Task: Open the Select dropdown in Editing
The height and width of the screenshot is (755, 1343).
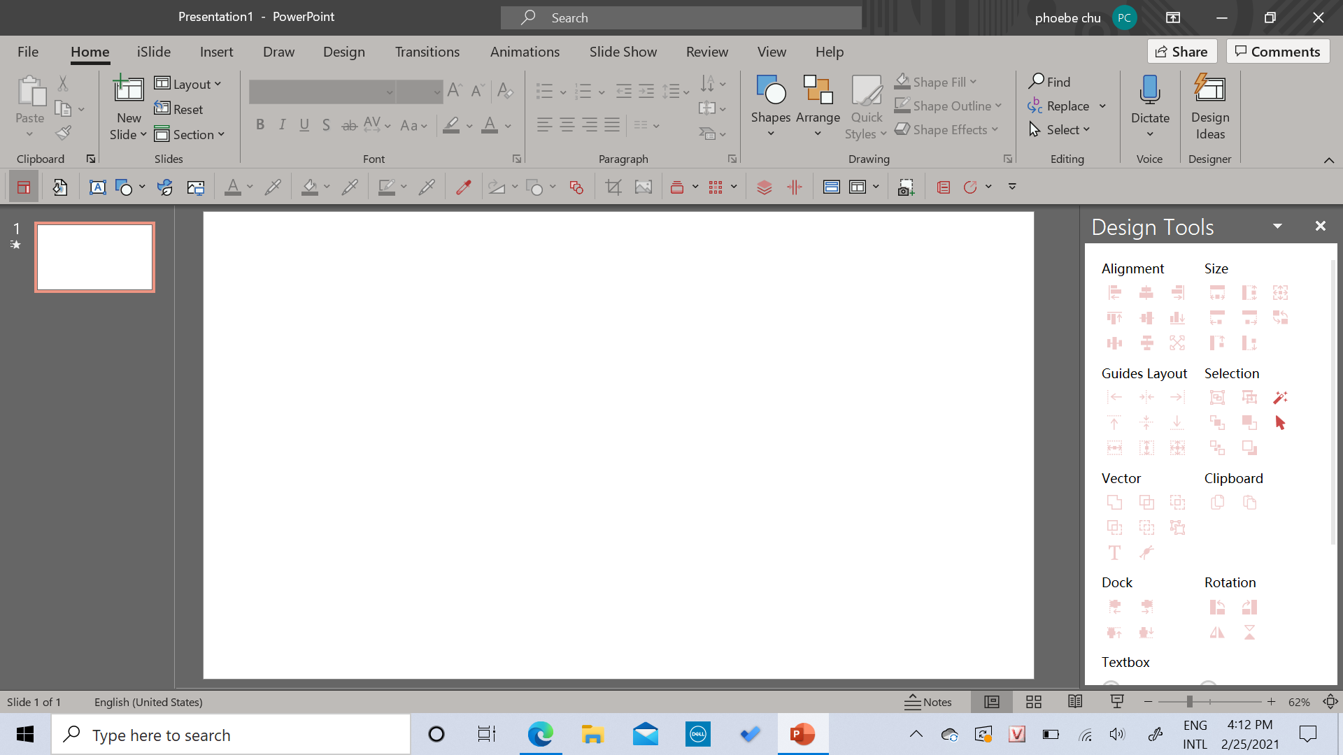Action: pos(1060,129)
